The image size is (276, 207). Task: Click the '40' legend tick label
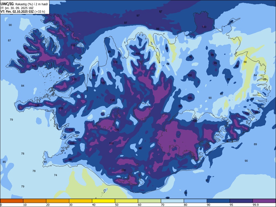tap(94, 205)
